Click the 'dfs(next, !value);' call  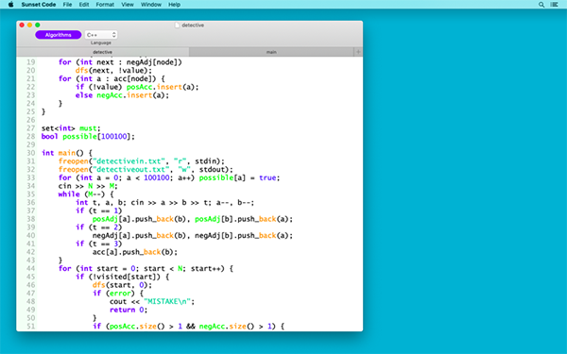(113, 71)
